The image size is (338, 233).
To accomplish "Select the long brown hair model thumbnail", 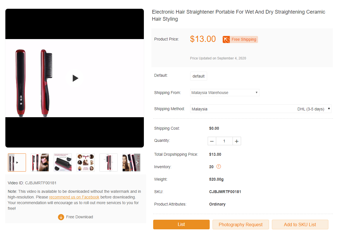I will point(40,163).
